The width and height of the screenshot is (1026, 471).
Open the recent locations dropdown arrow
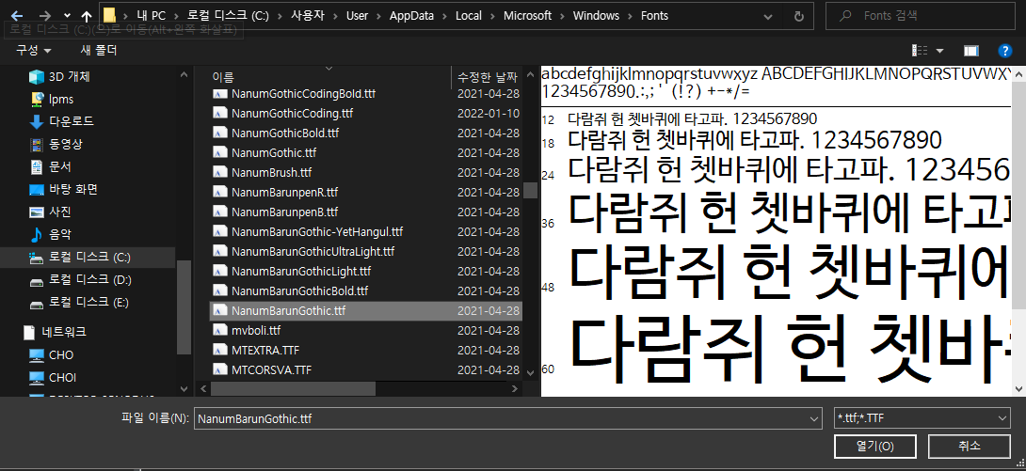point(68,16)
